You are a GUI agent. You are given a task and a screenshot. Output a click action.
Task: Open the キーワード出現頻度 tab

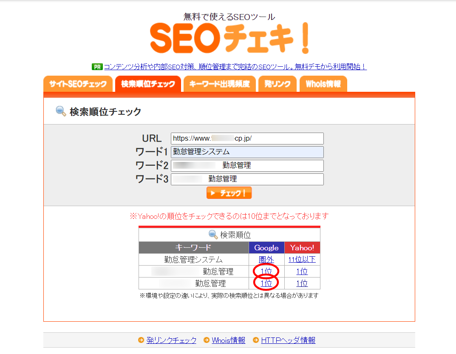point(220,84)
